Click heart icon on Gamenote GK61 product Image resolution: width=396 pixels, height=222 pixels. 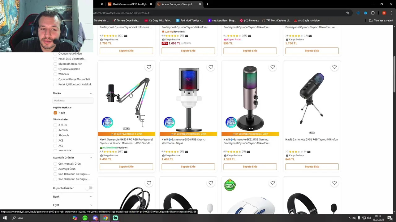tap(273, 67)
